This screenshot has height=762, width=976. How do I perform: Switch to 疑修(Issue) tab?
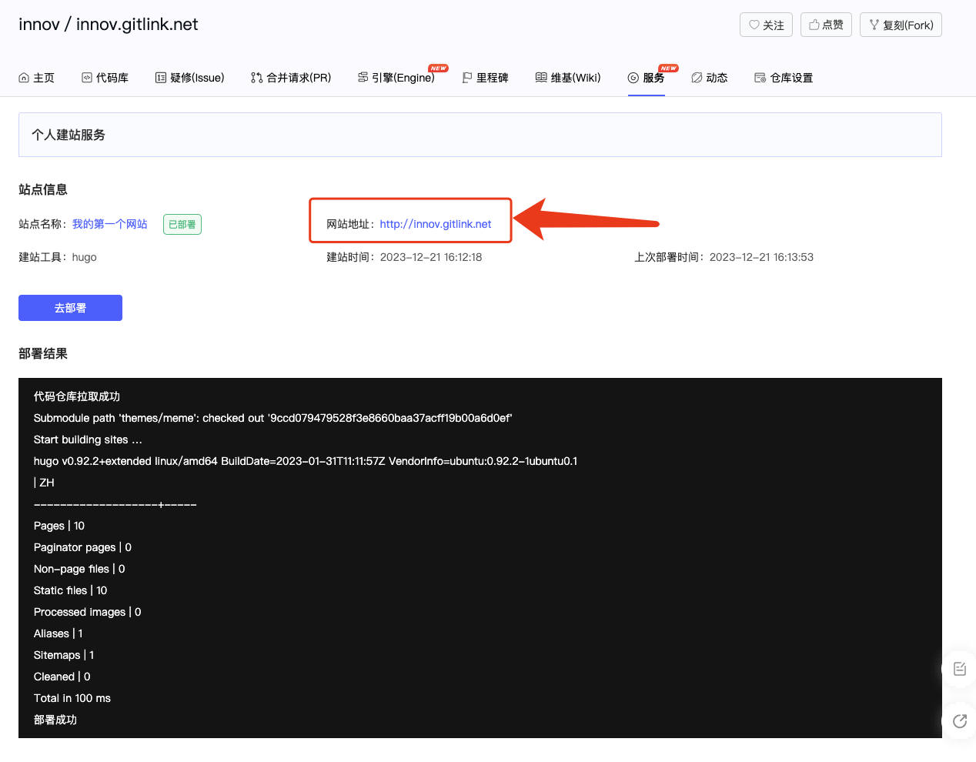190,78
